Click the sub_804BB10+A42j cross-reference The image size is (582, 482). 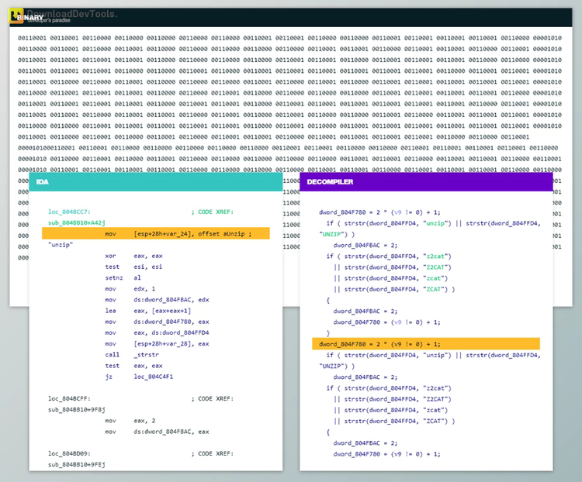point(77,223)
